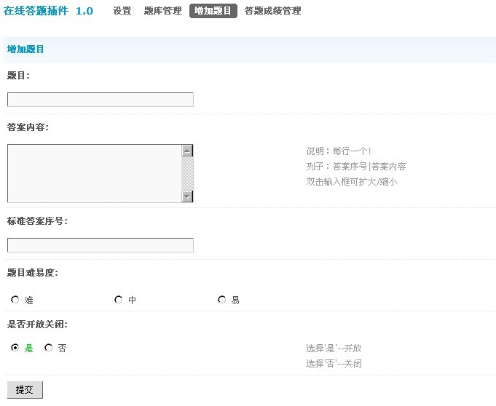This screenshot has width=496, height=406.
Task: Select the 难 (hard) difficulty radio button
Action: (15, 299)
